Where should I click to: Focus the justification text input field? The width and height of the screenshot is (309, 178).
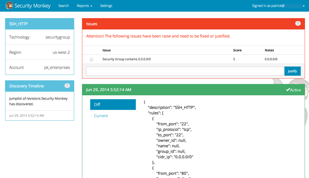(185, 71)
